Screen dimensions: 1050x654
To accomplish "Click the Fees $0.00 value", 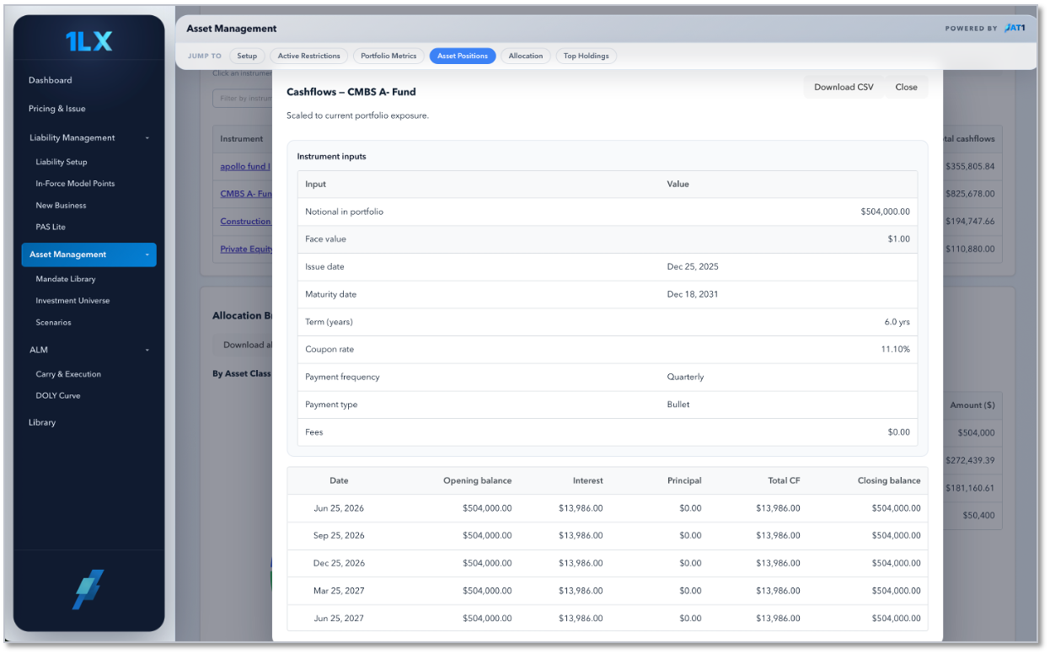I will coord(898,432).
